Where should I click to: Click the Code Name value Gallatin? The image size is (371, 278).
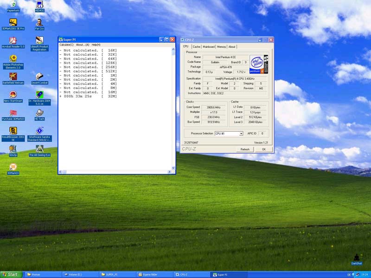click(x=215, y=62)
